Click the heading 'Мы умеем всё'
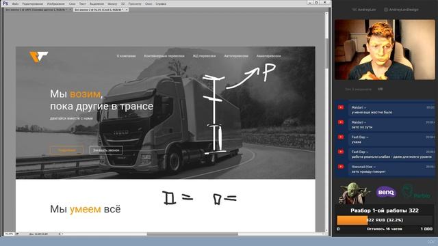 pos(86,209)
